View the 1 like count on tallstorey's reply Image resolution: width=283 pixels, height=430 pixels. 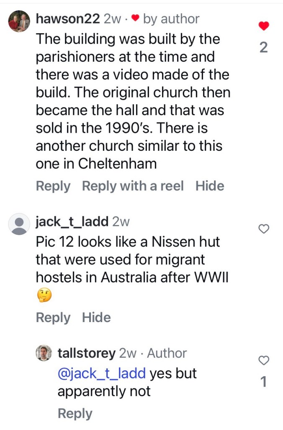coord(264,382)
